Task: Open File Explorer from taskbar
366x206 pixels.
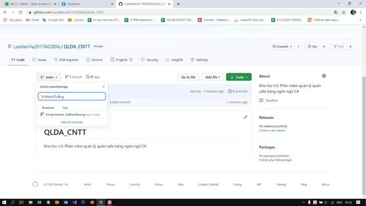Action: tap(30, 202)
